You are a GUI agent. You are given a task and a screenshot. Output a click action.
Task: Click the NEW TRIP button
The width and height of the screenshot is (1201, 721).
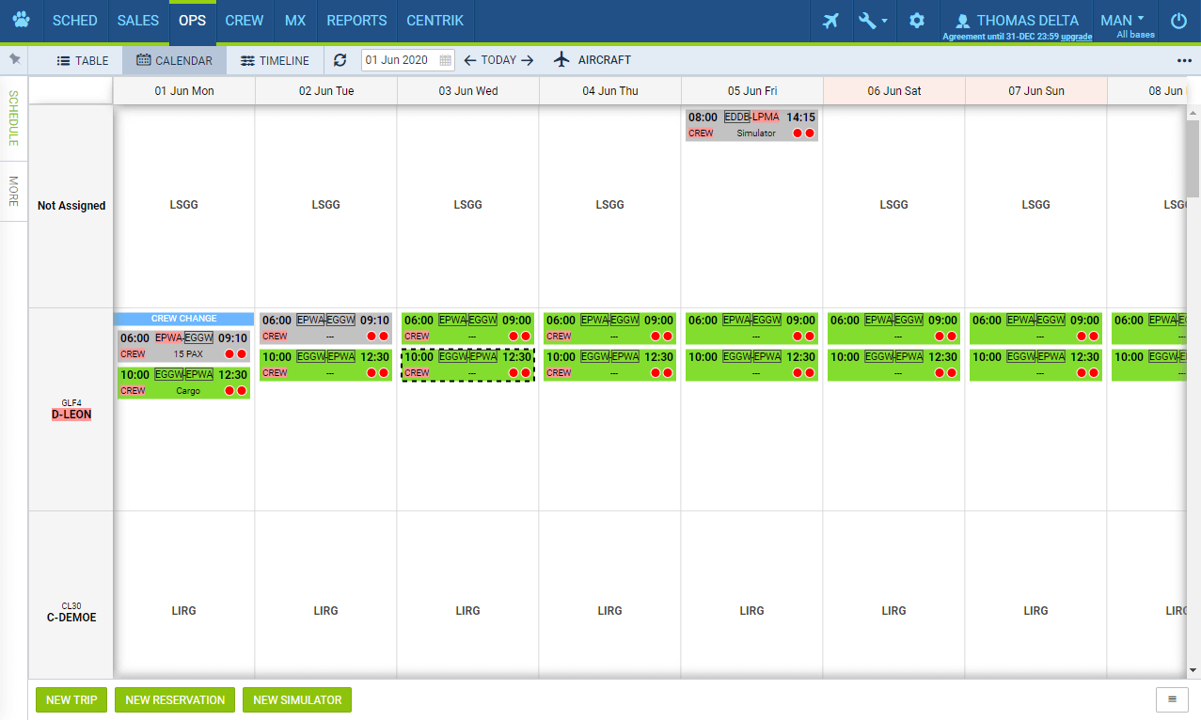71,700
